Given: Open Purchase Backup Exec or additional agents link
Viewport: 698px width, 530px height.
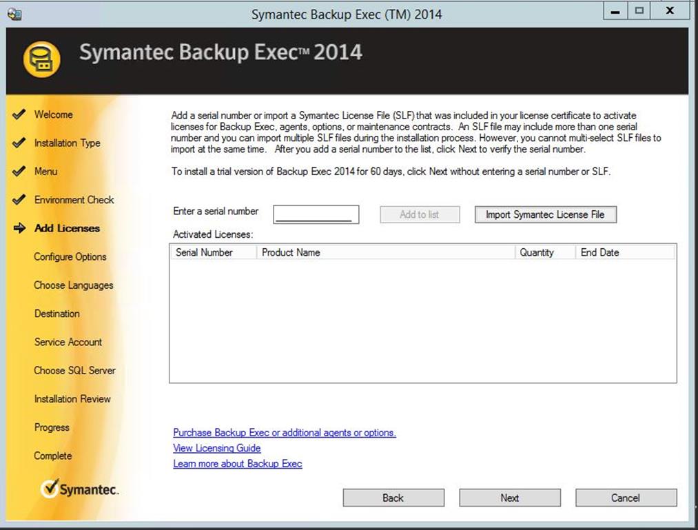Looking at the screenshot, I should (x=285, y=432).
